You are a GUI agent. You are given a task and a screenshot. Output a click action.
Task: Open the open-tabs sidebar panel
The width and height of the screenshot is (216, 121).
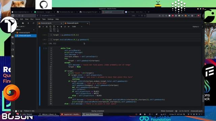tap(12, 50)
